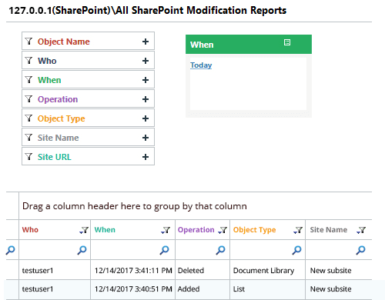Expand the When filter with plus
This screenshot has width=385, height=300.
pyautogui.click(x=146, y=80)
